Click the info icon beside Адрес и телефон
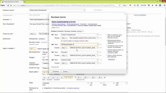Screen dimensions: 166x93 [x=15, y=48]
